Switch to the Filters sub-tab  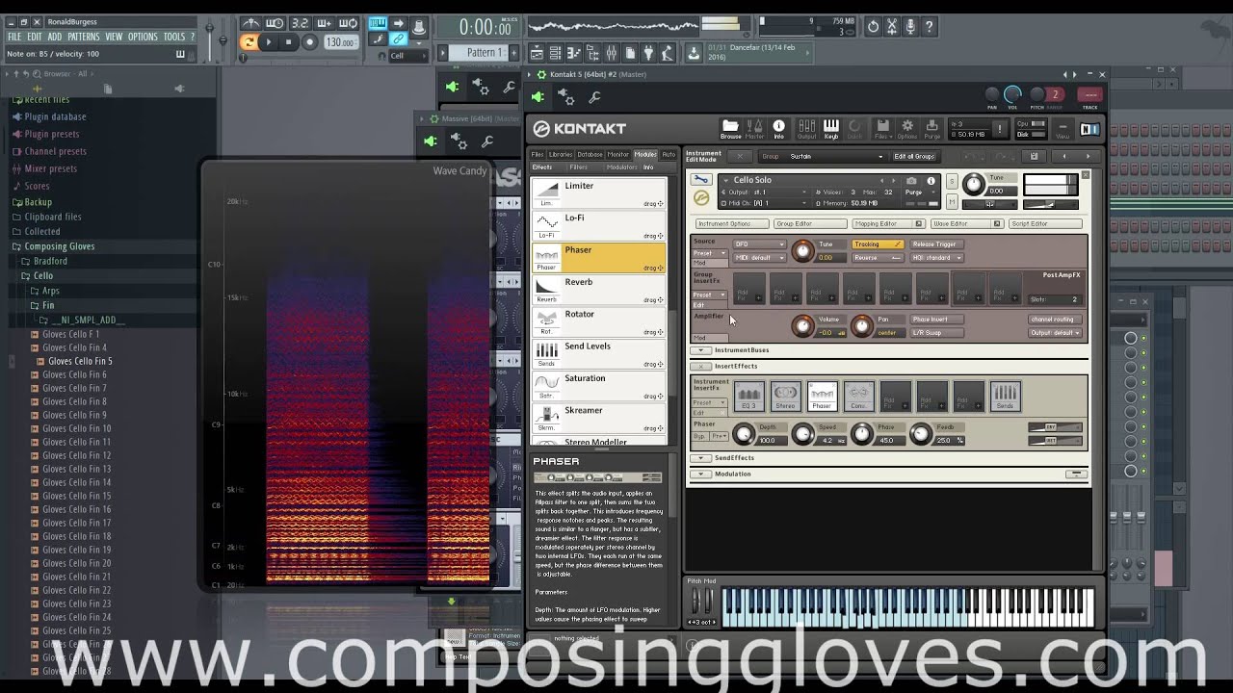[x=578, y=167]
